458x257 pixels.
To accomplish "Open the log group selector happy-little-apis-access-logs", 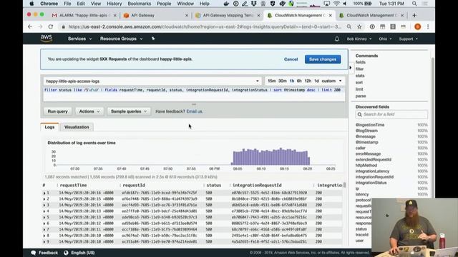I will coord(152,81).
